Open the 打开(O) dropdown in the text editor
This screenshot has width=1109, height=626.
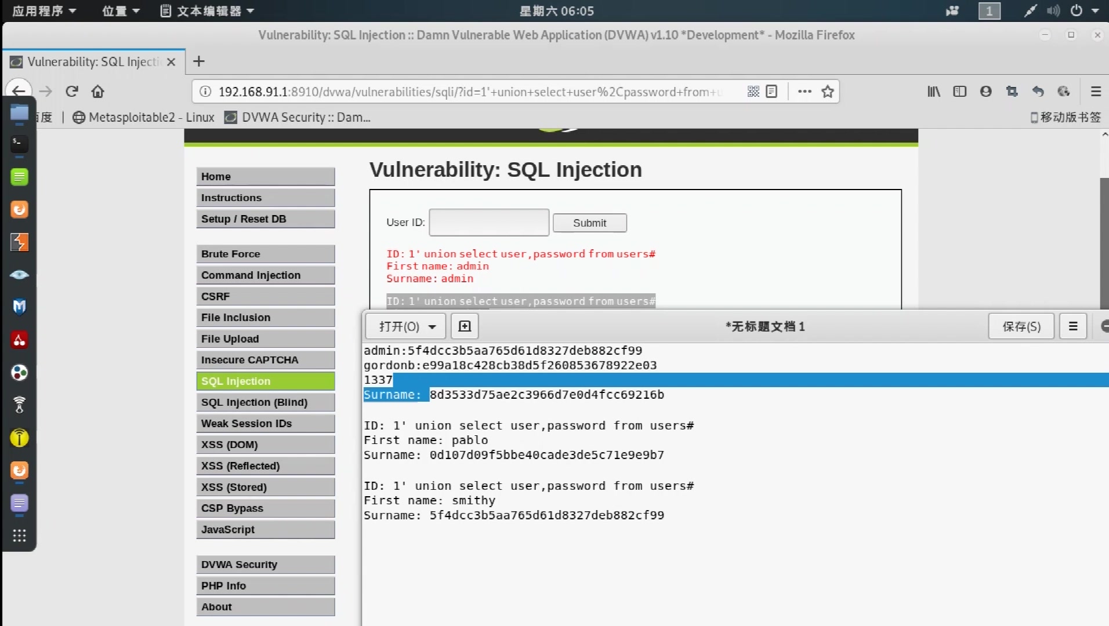click(x=404, y=326)
